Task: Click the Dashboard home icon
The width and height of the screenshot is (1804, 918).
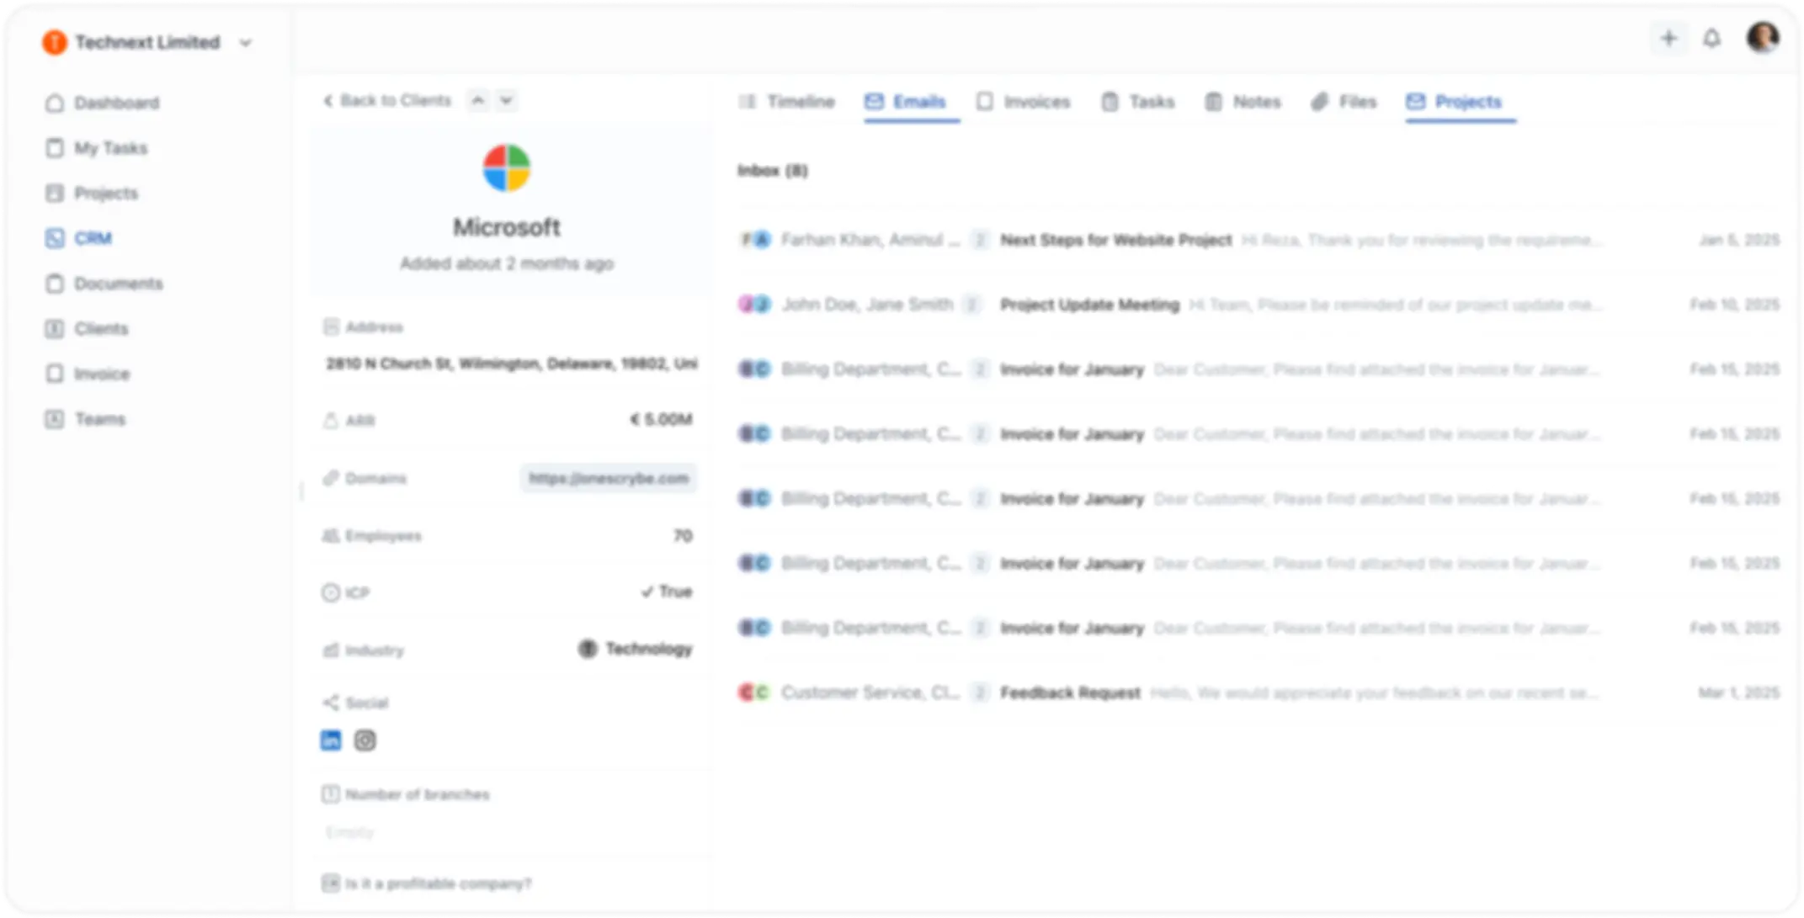Action: [x=55, y=103]
